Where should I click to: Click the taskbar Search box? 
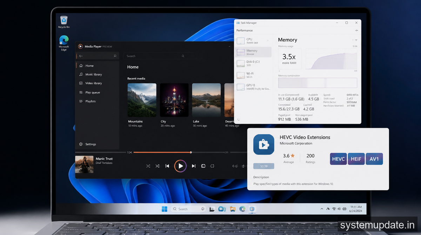(x=188, y=209)
